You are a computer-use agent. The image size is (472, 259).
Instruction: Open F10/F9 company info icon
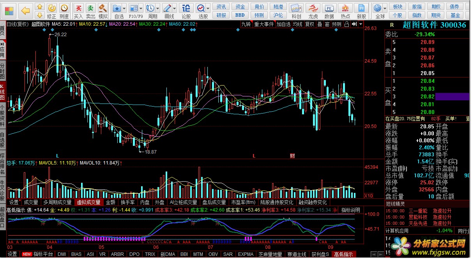[133, 8]
